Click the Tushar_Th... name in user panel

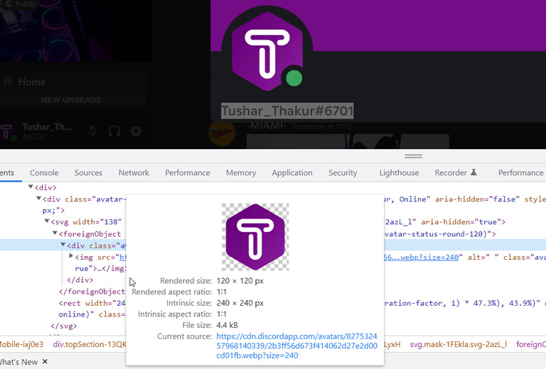[x=47, y=127]
